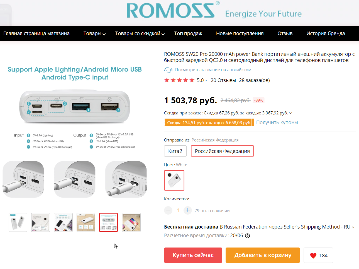Select shipping from Китай
This screenshot has height=269, width=359.
point(175,151)
